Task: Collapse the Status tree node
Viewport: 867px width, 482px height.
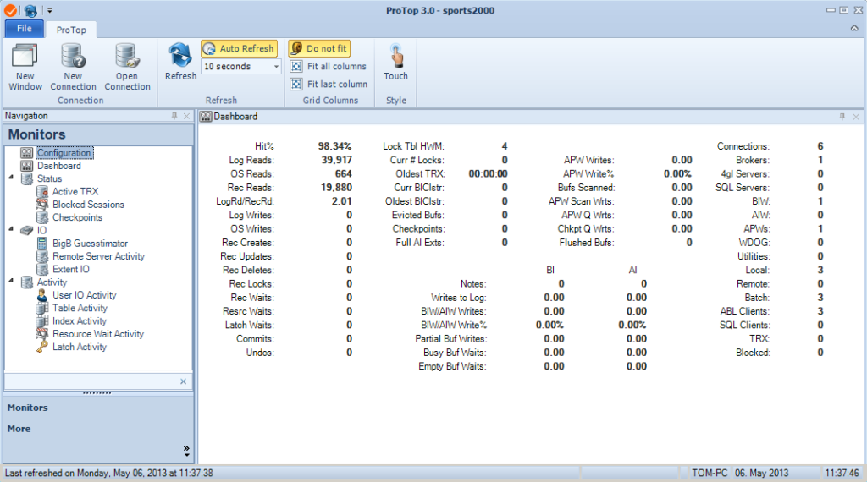Action: coord(11,178)
